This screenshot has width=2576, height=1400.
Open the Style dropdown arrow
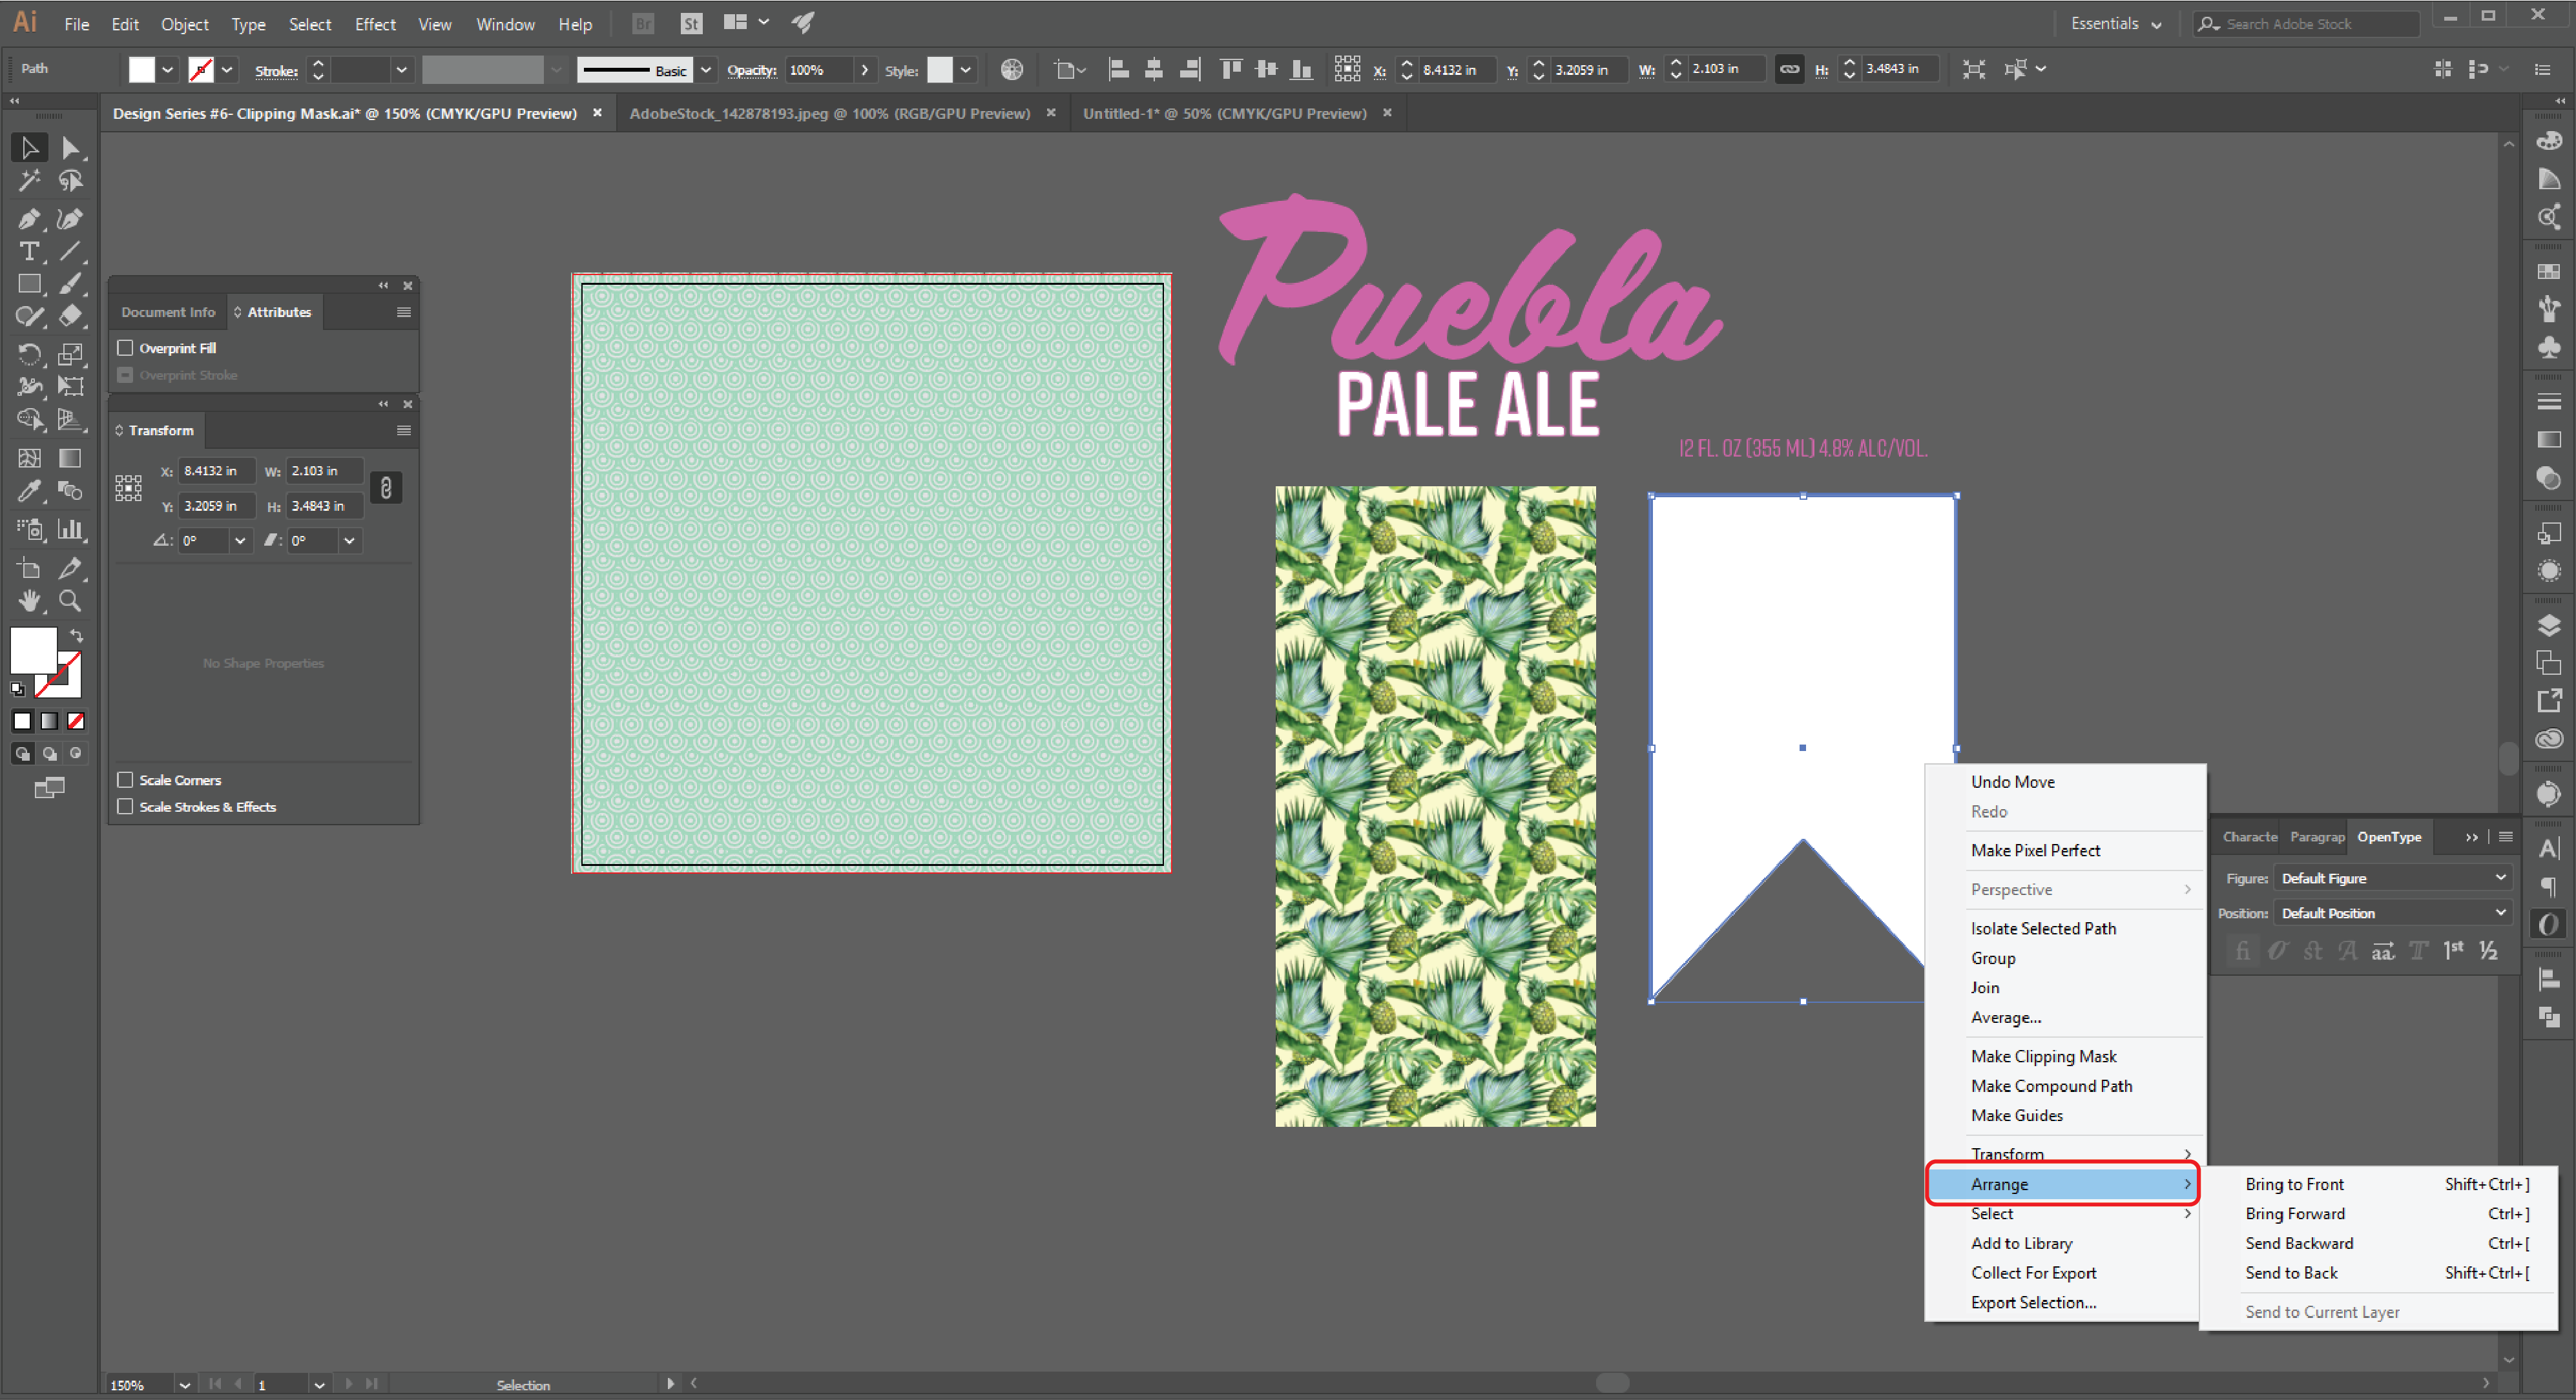coord(965,70)
